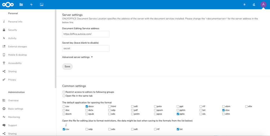270x136 pixels.
Task: Open Administration Overview page
Action: coord(13,100)
